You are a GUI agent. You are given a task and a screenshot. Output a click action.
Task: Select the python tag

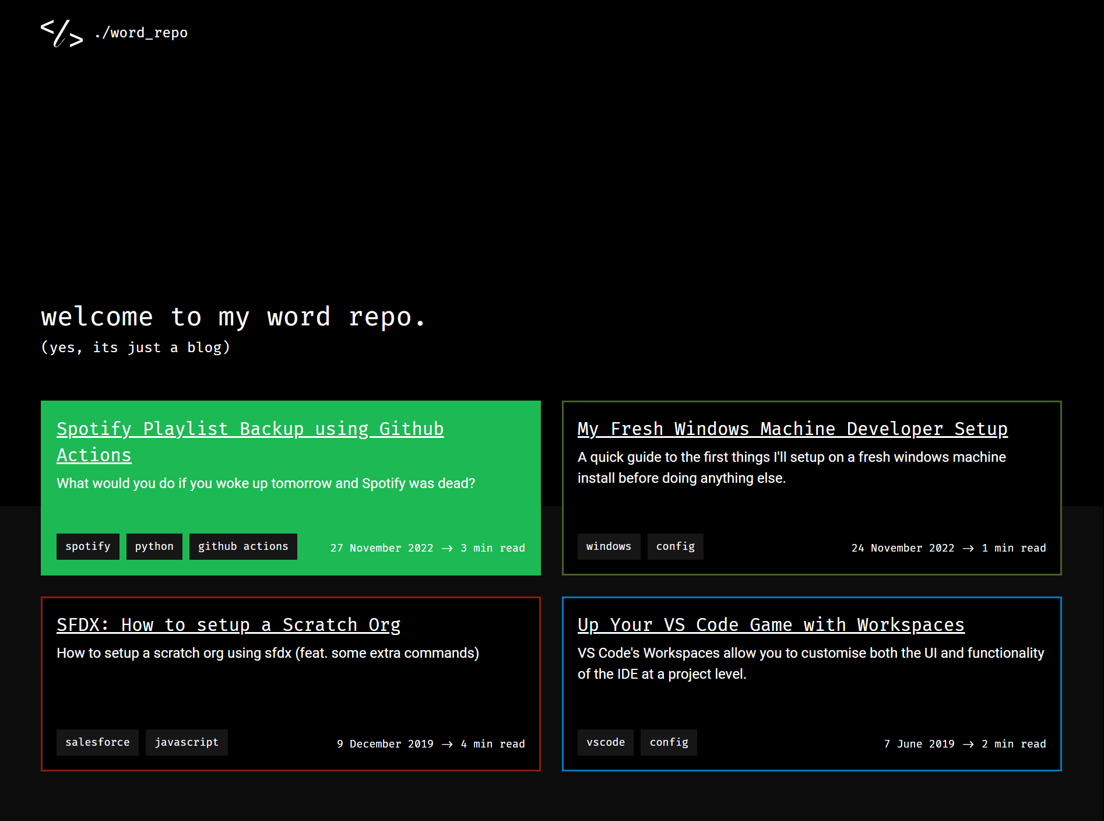(x=154, y=546)
